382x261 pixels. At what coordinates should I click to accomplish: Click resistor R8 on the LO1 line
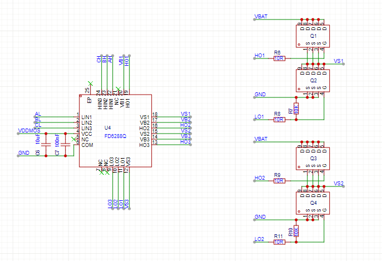(279, 120)
